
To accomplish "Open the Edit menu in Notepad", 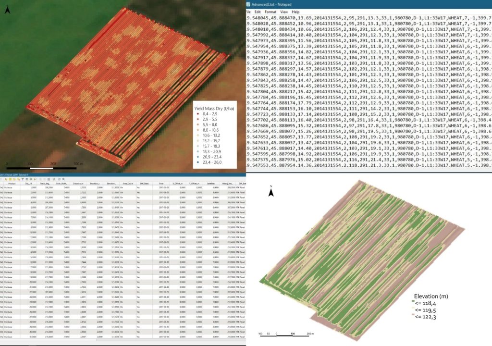I will (x=258, y=12).
